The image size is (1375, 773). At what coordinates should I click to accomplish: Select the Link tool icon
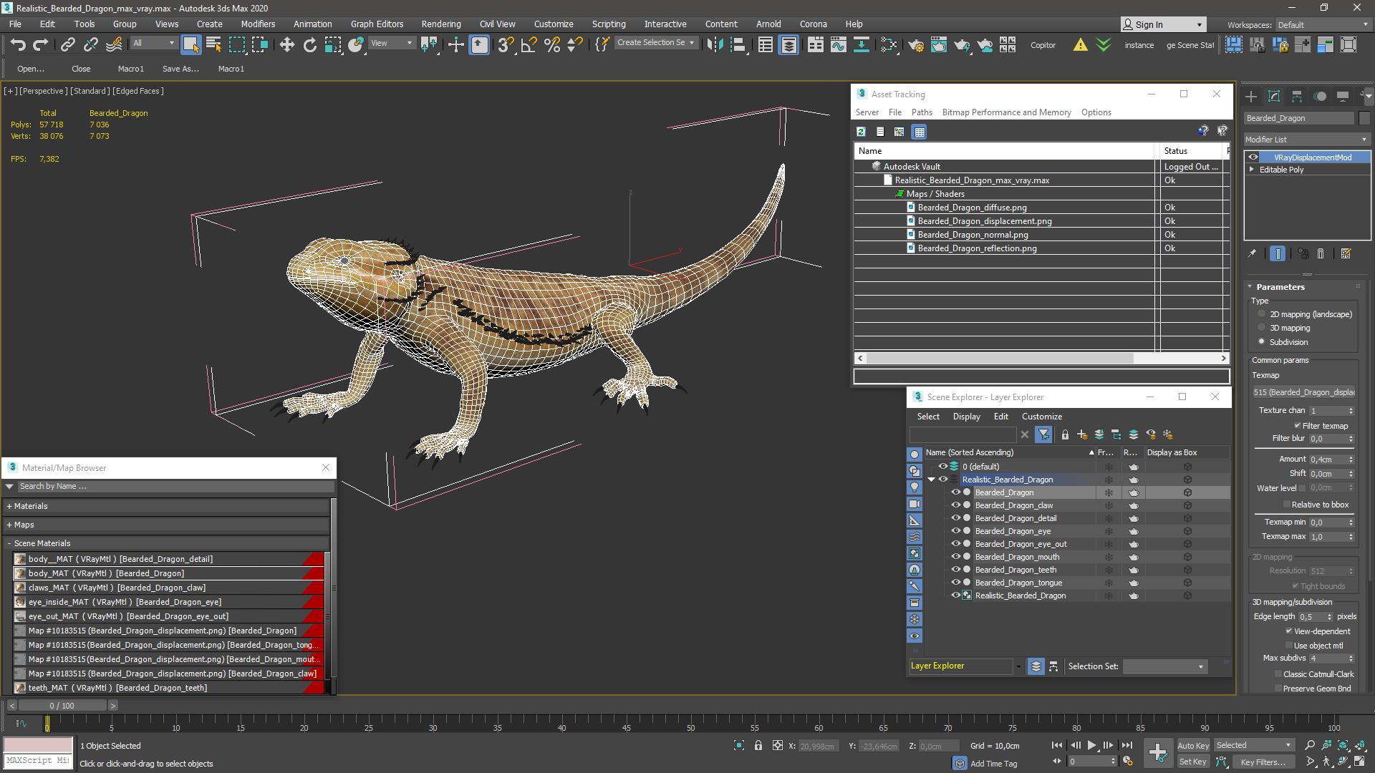coord(67,45)
